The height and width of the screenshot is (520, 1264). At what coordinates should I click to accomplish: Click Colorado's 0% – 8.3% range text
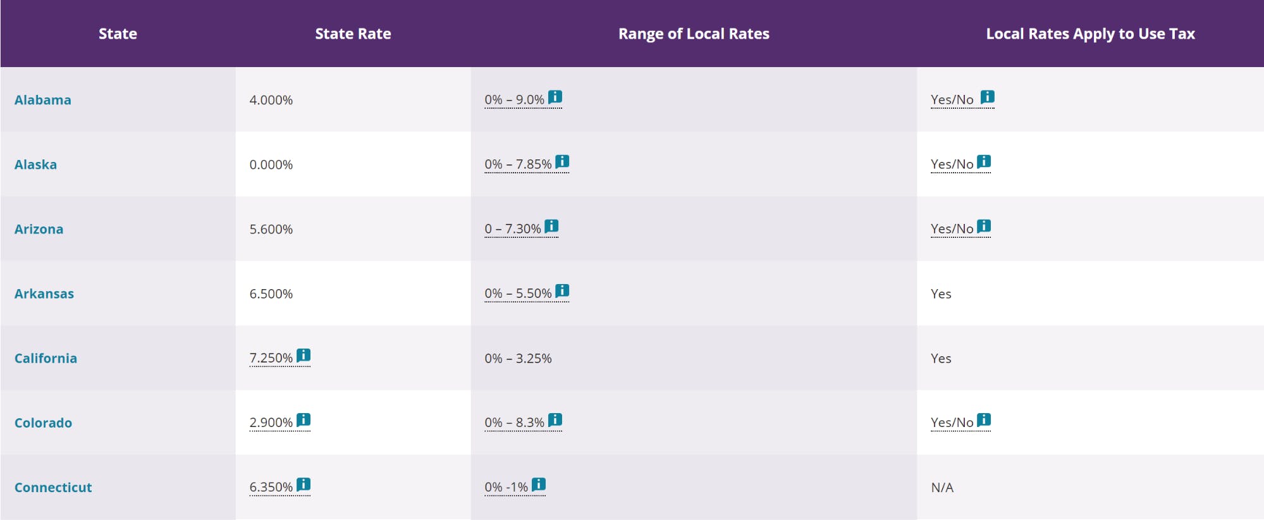pyautogui.click(x=514, y=423)
